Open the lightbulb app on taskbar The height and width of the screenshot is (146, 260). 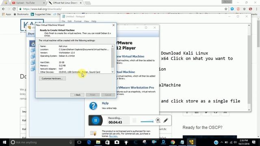click(126, 142)
